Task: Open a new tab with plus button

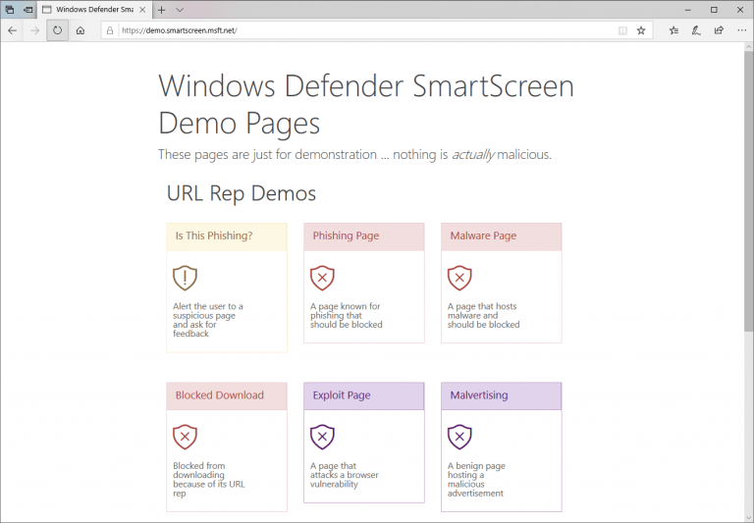Action: pos(161,9)
